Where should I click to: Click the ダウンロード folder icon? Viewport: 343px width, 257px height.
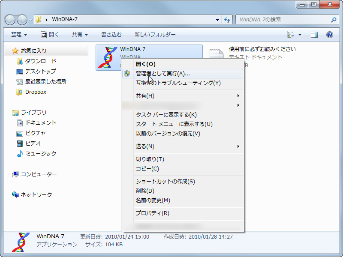coord(20,61)
